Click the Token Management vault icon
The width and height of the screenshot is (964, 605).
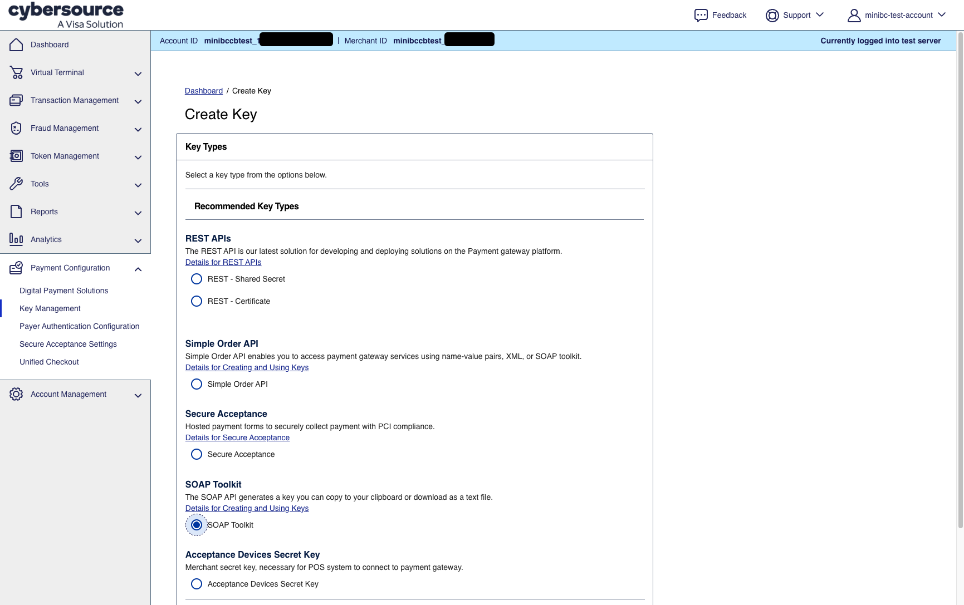16,156
